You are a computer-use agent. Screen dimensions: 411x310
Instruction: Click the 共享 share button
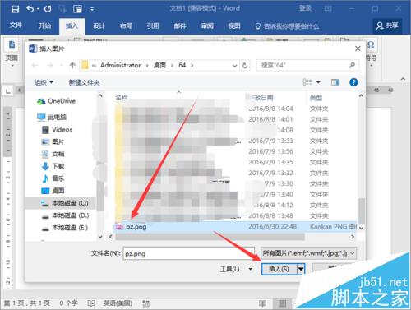tap(387, 26)
